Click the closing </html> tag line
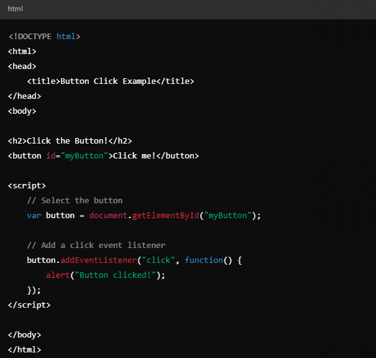The width and height of the screenshot is (376, 358). pyautogui.click(x=24, y=349)
